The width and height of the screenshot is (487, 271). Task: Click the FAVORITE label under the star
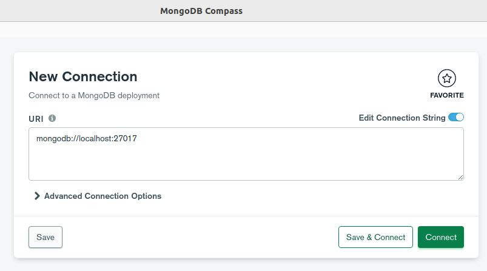click(447, 95)
